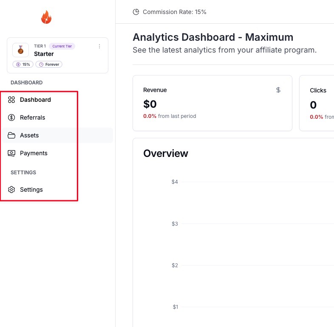Screen dimensions: 334x327
Task: Select the Clicks stat card
Action: coord(319,103)
